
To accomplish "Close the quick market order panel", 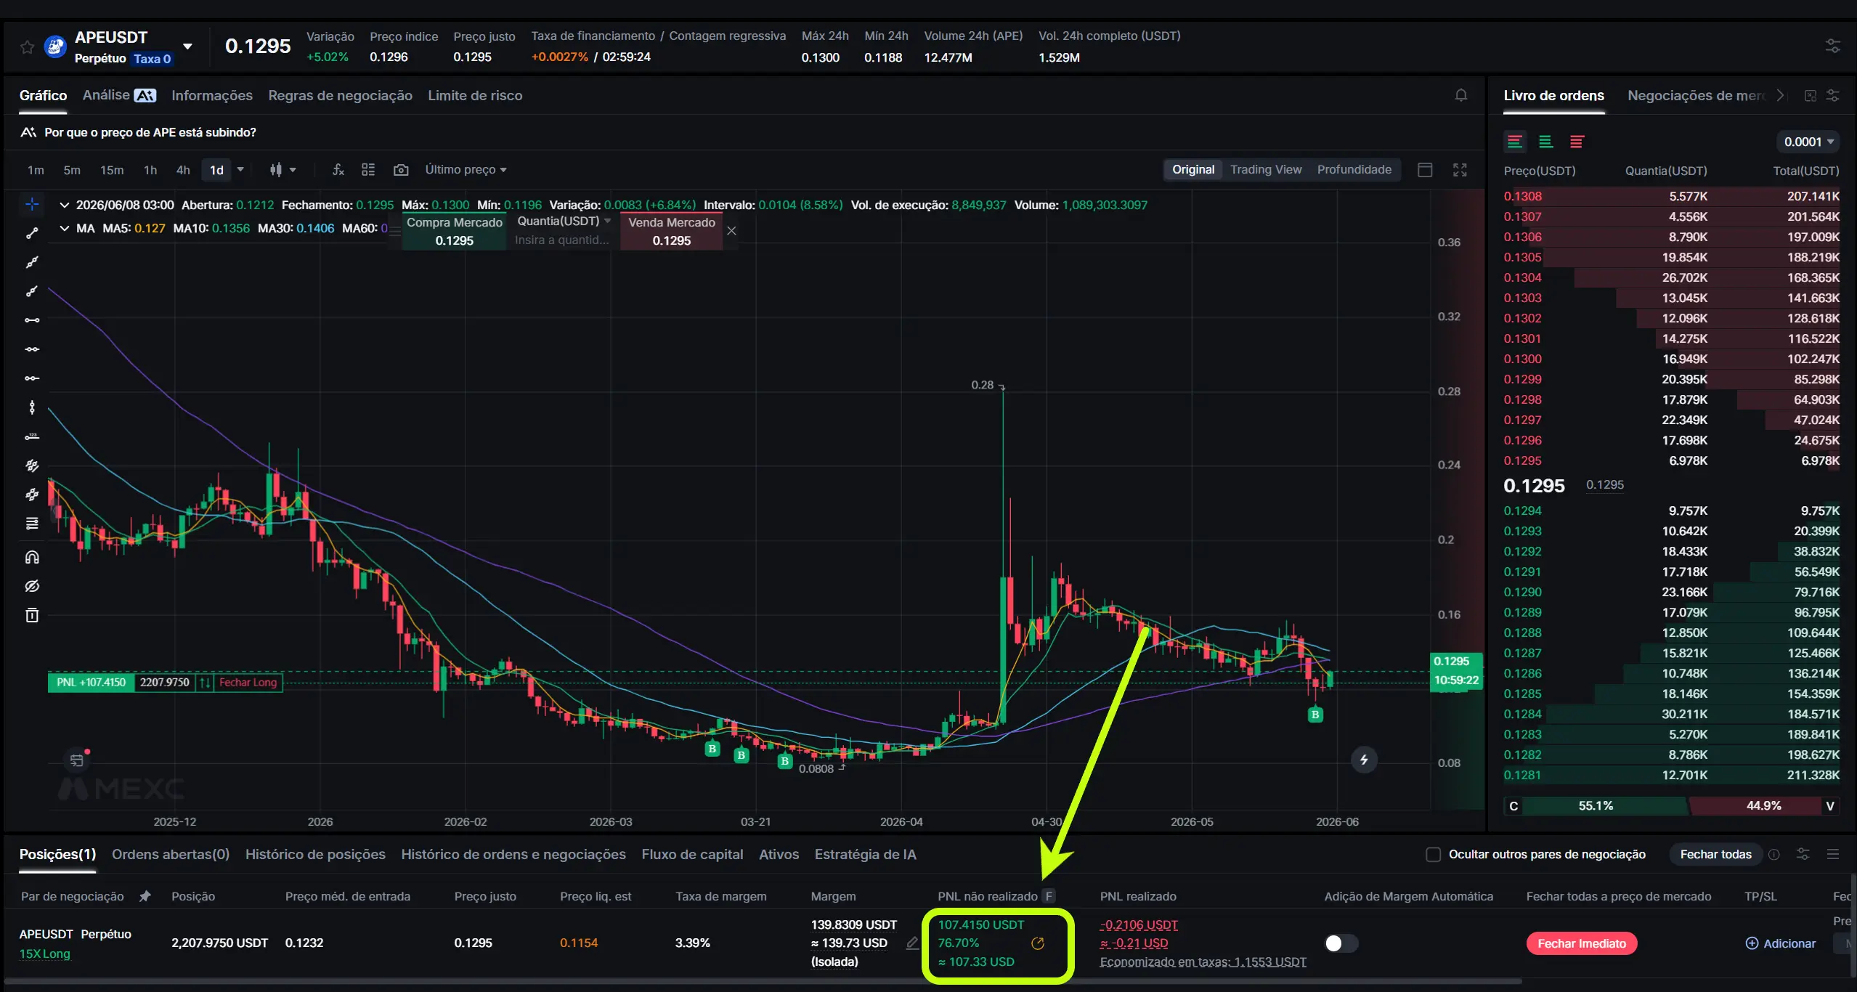I will (732, 231).
